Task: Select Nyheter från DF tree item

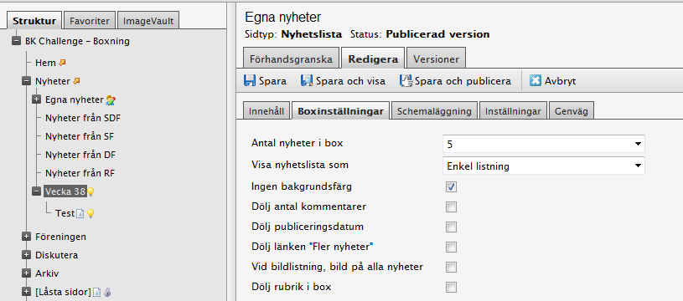Action: tap(80, 155)
